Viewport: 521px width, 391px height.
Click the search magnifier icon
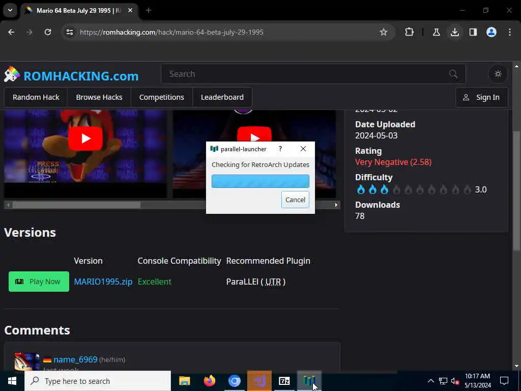pyautogui.click(x=453, y=74)
